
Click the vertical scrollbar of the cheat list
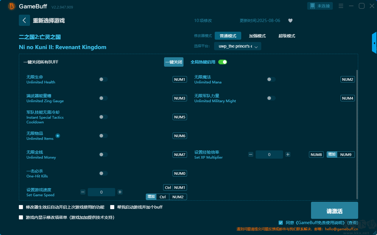coord(357,135)
